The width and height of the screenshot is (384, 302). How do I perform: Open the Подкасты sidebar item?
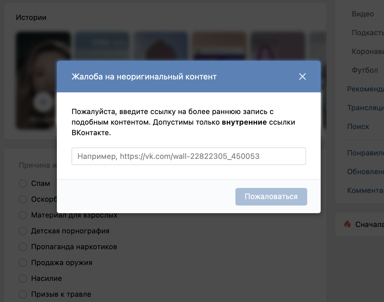368,33
